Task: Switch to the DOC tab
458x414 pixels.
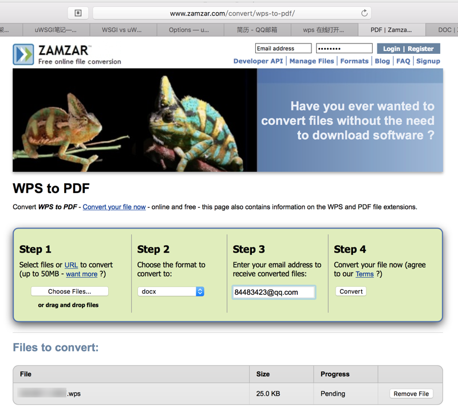Action: click(441, 30)
